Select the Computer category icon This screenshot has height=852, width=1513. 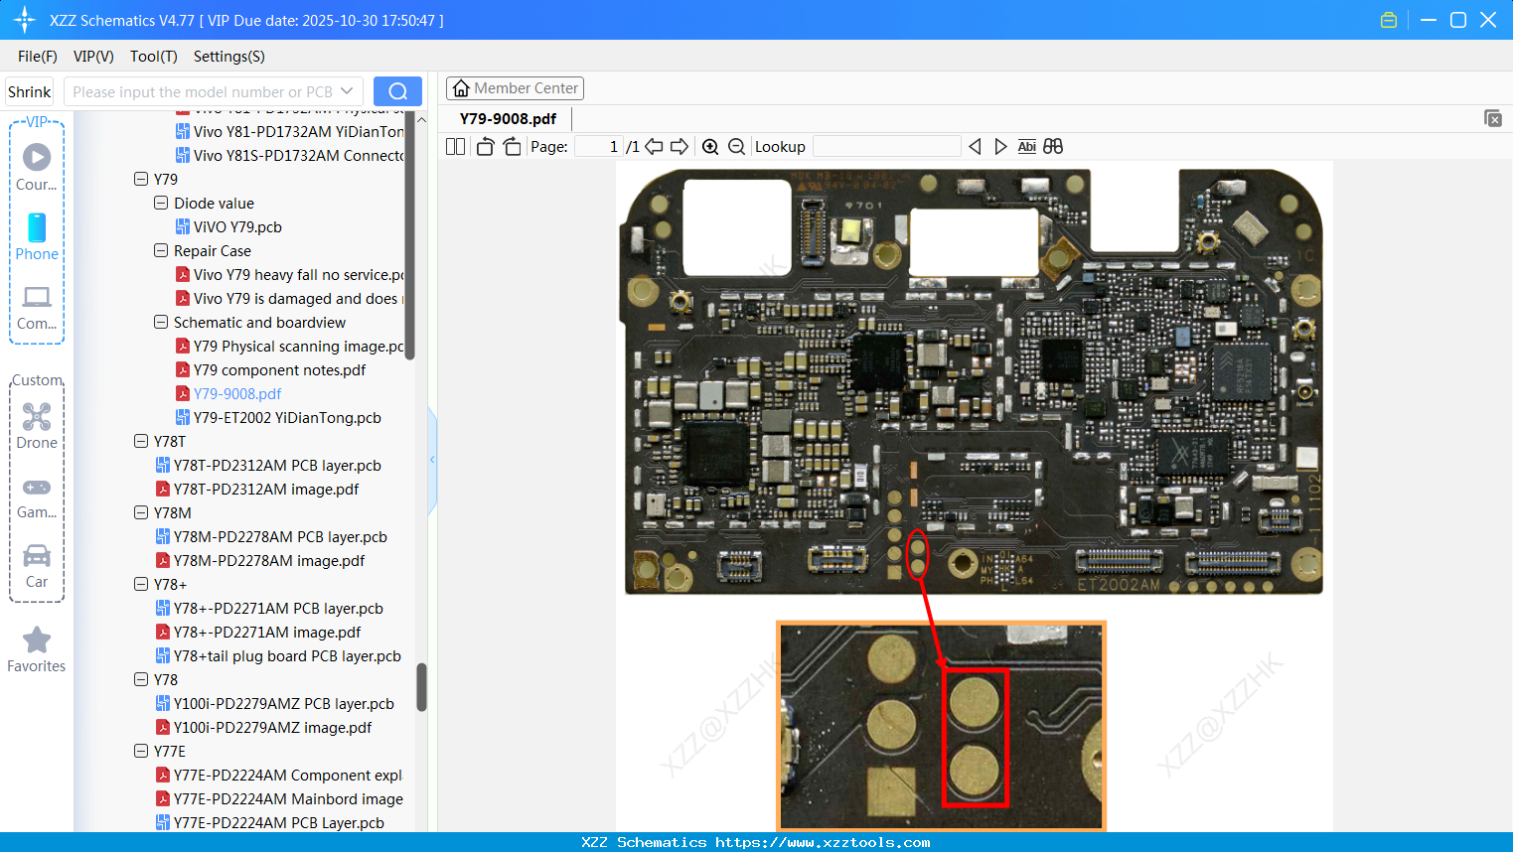pyautogui.click(x=37, y=297)
